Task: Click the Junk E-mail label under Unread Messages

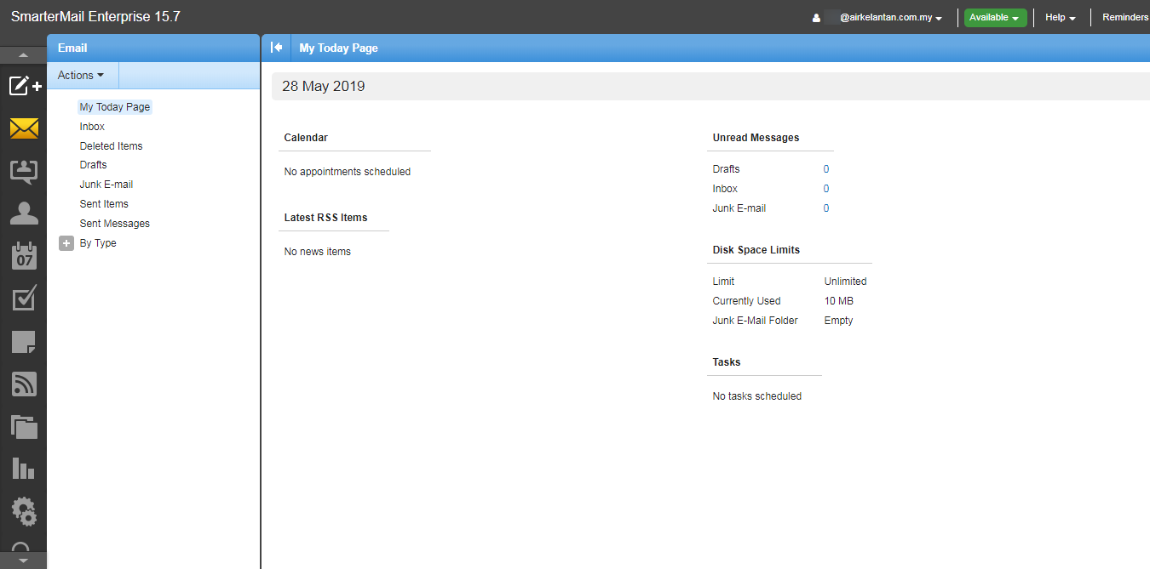Action: (739, 208)
